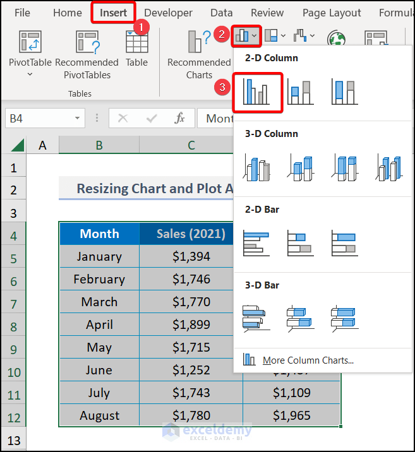Click the Waterfall chart icon
The height and width of the screenshot is (452, 415).
[300, 35]
